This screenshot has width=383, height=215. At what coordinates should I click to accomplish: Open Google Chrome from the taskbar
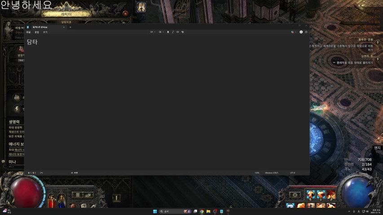tap(202, 211)
